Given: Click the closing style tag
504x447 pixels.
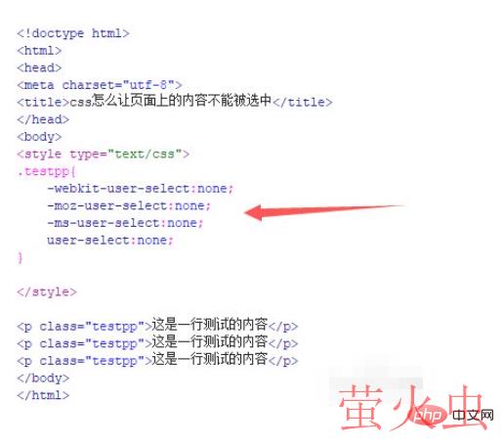Looking at the screenshot, I should click(47, 291).
